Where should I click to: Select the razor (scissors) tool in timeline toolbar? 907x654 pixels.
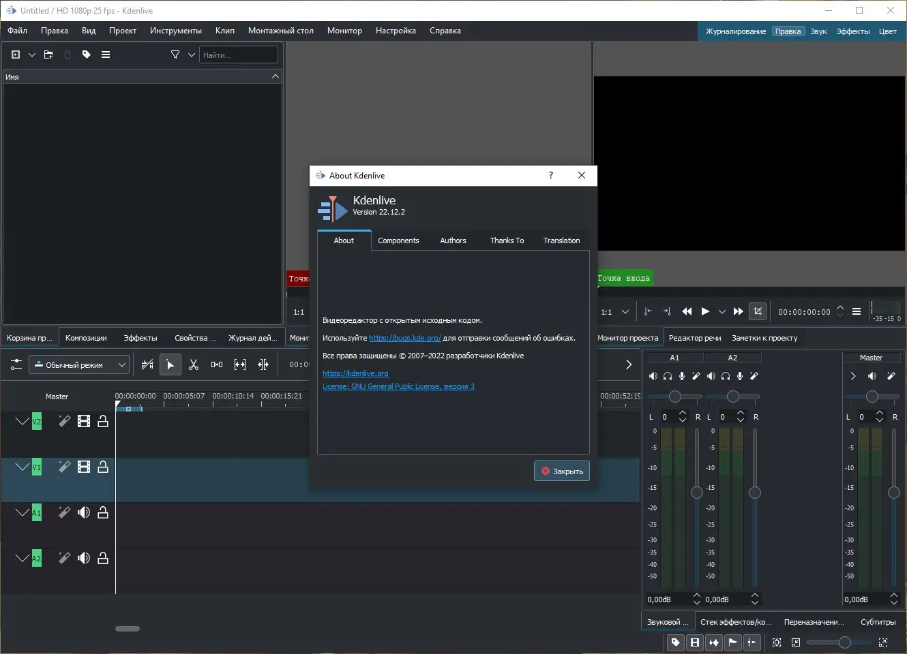pyautogui.click(x=194, y=365)
